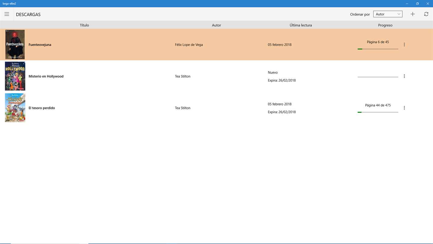This screenshot has height=244, width=433.
Task: Close the bega-elbe2 window
Action: [x=428, y=4]
